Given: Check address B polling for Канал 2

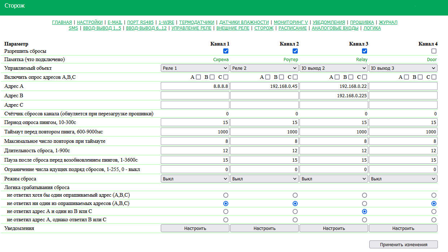Looking at the screenshot, I should click(281, 77).
